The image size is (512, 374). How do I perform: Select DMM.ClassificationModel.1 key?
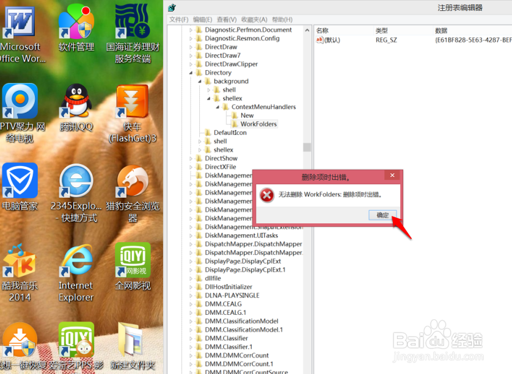coord(244,329)
